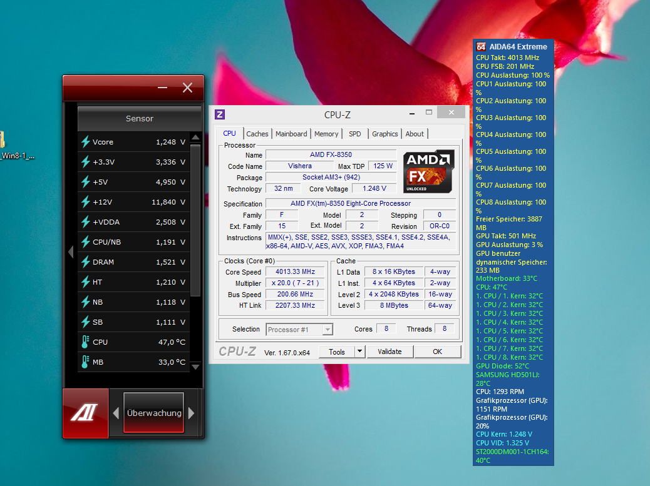The width and height of the screenshot is (650, 486).
Task: Click the Core Voltage 1.248 V field
Action: pyautogui.click(x=374, y=188)
